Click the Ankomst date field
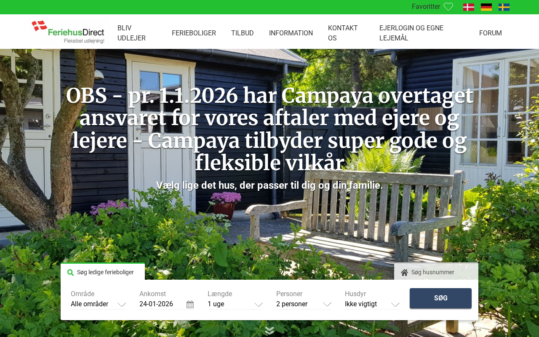 (x=162, y=304)
